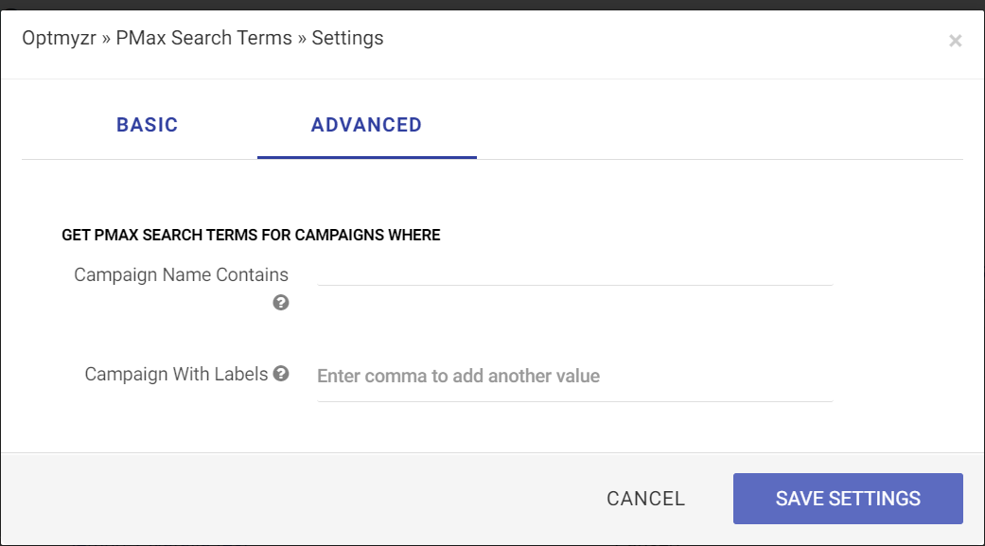Click SAVE SETTINGS button
This screenshot has height=546, width=985.
coord(848,499)
